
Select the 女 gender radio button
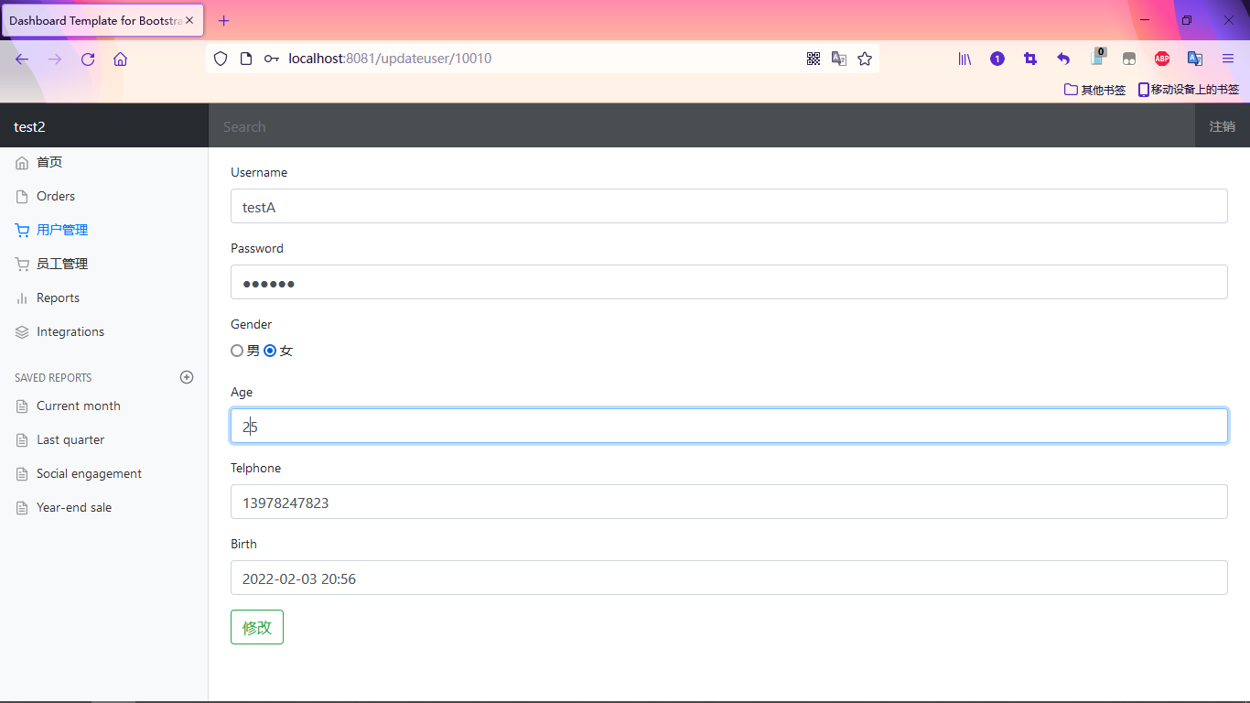click(270, 351)
